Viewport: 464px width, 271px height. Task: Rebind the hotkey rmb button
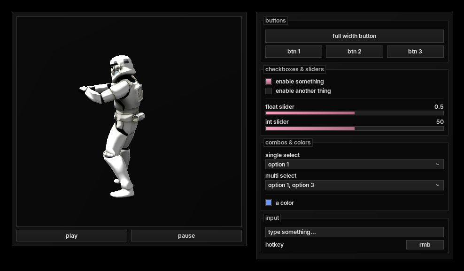(x=425, y=245)
